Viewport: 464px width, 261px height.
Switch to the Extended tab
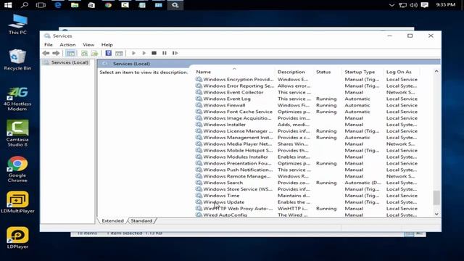point(112,220)
